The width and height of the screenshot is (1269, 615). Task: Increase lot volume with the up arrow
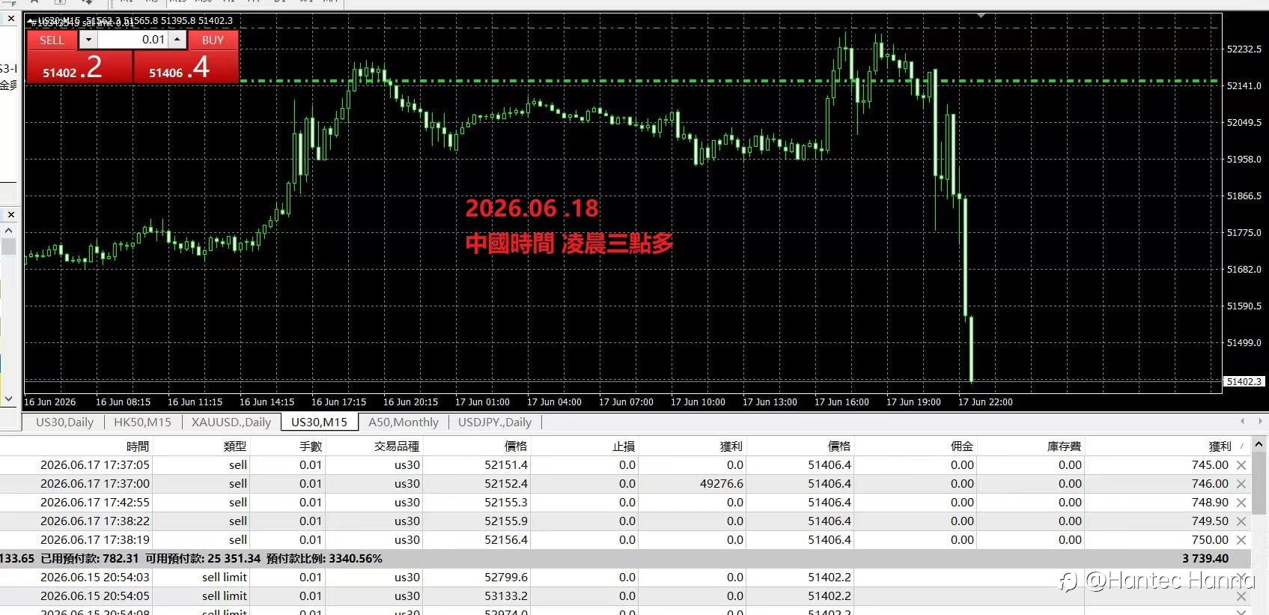pyautogui.click(x=177, y=40)
